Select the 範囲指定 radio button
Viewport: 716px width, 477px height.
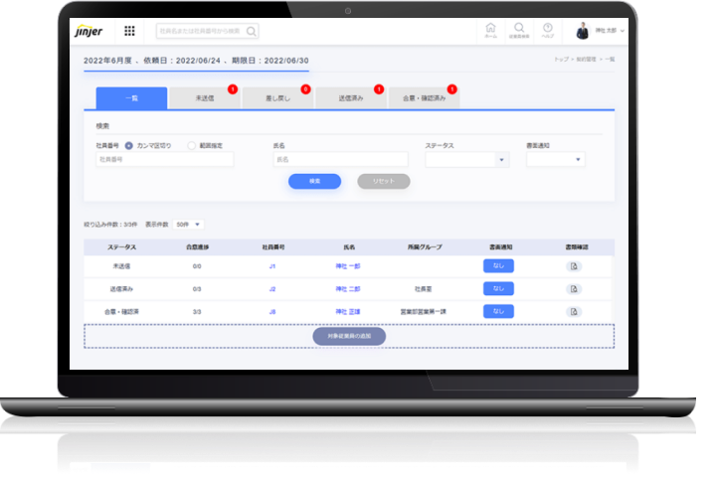click(x=191, y=145)
